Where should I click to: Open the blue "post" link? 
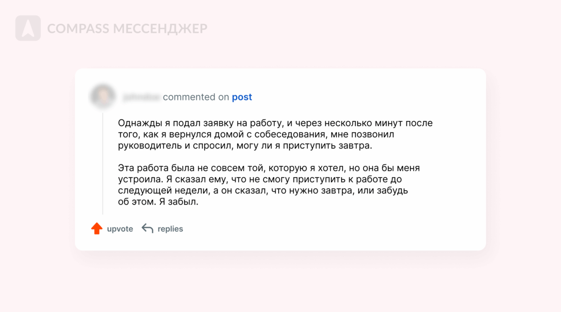242,97
